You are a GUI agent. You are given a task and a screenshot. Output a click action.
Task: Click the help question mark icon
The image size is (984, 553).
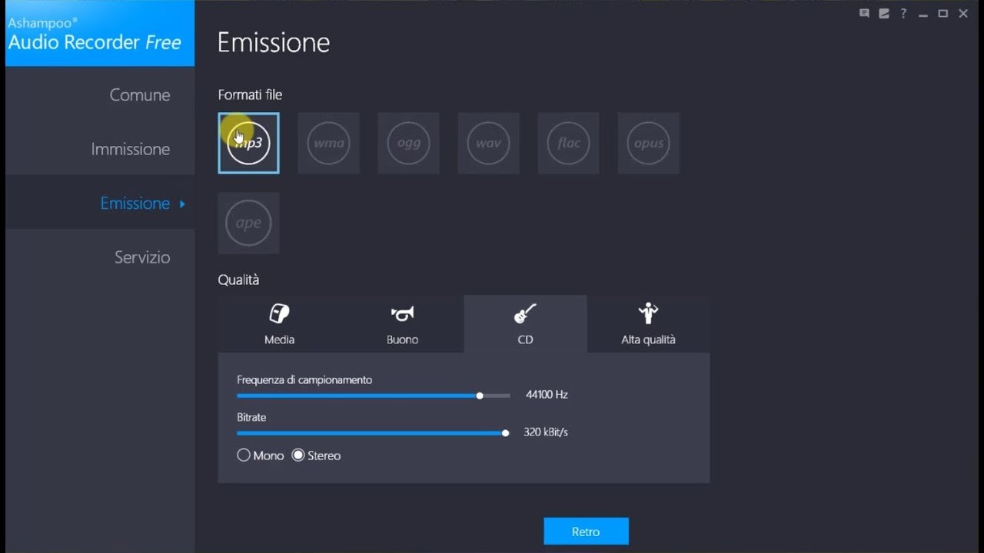pos(904,13)
